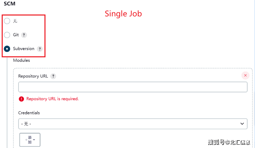Open the Repository URL help icon
255x148 pixels.
click(53, 76)
